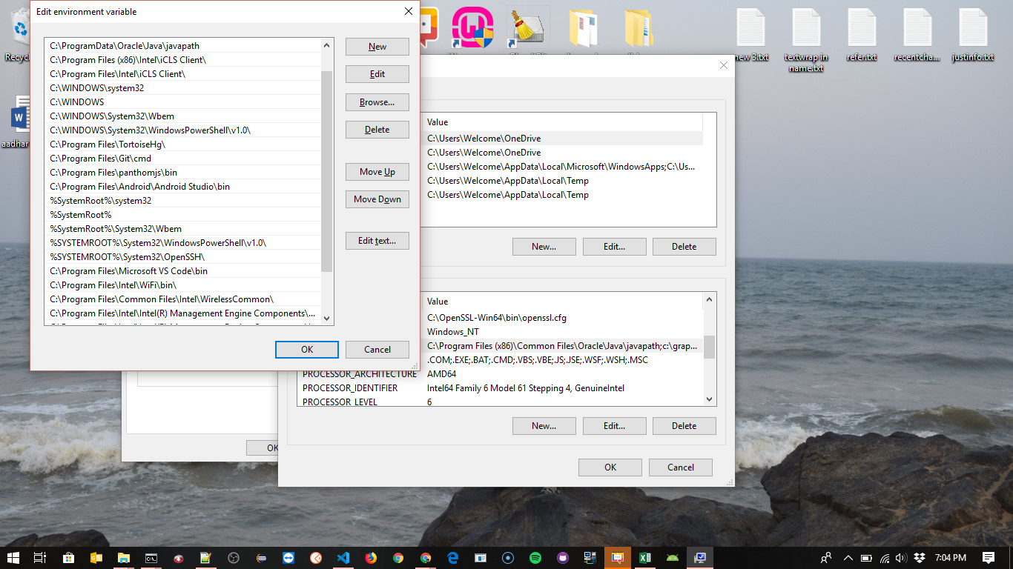Launch Microsoft Store from the taskbar
The image size is (1013, 569).
[68, 557]
